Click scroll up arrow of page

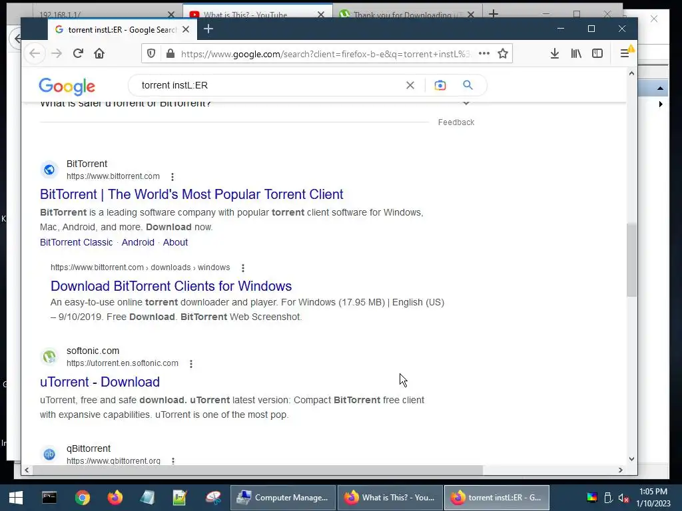tap(631, 73)
